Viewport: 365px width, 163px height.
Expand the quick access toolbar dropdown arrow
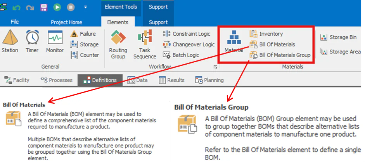click(x=85, y=7)
